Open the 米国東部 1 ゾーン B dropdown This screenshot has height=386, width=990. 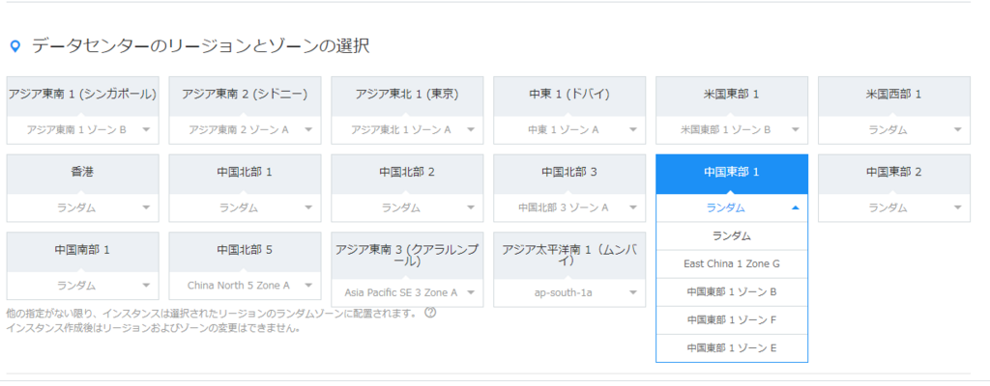coord(732,130)
